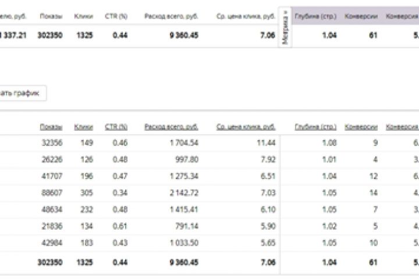The width and height of the screenshot is (419, 279).
Task: Select the impressions value 21836
Action: point(52,226)
